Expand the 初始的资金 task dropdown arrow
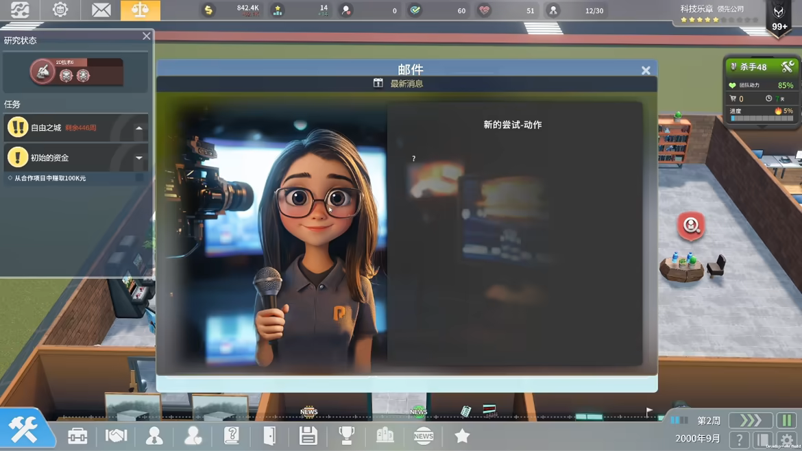 (x=139, y=158)
